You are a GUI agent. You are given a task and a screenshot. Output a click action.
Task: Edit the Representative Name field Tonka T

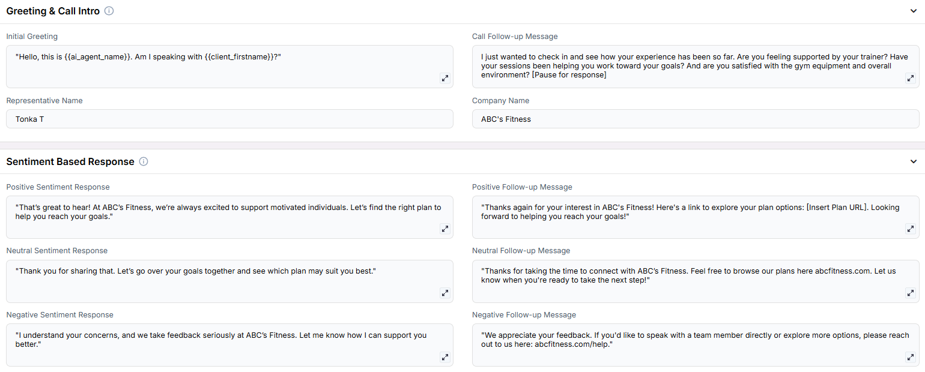click(229, 119)
